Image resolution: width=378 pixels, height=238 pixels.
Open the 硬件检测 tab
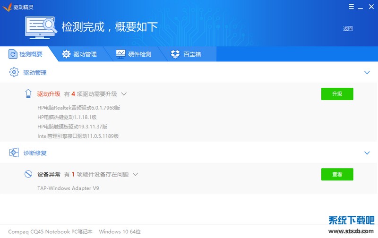pyautogui.click(x=134, y=54)
